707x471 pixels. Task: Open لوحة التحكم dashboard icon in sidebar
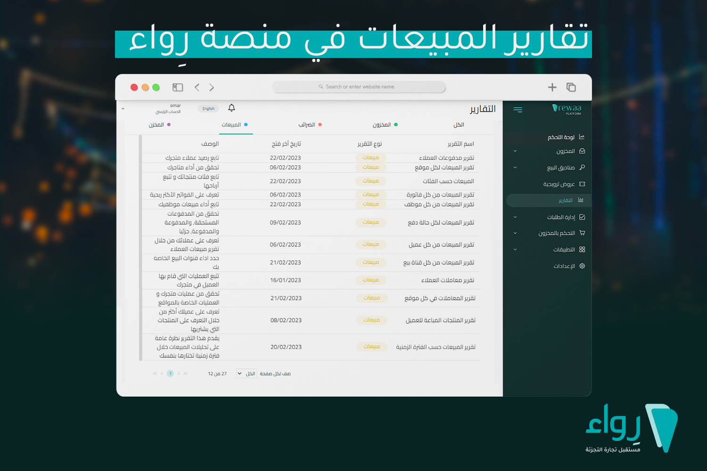(x=583, y=137)
